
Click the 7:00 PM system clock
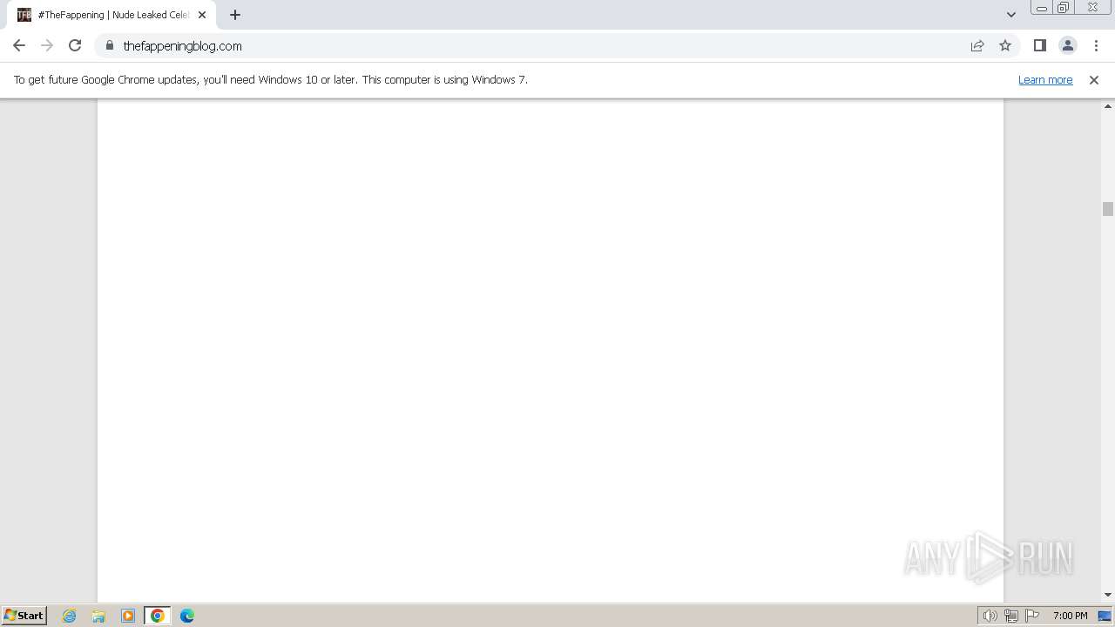[1070, 616]
